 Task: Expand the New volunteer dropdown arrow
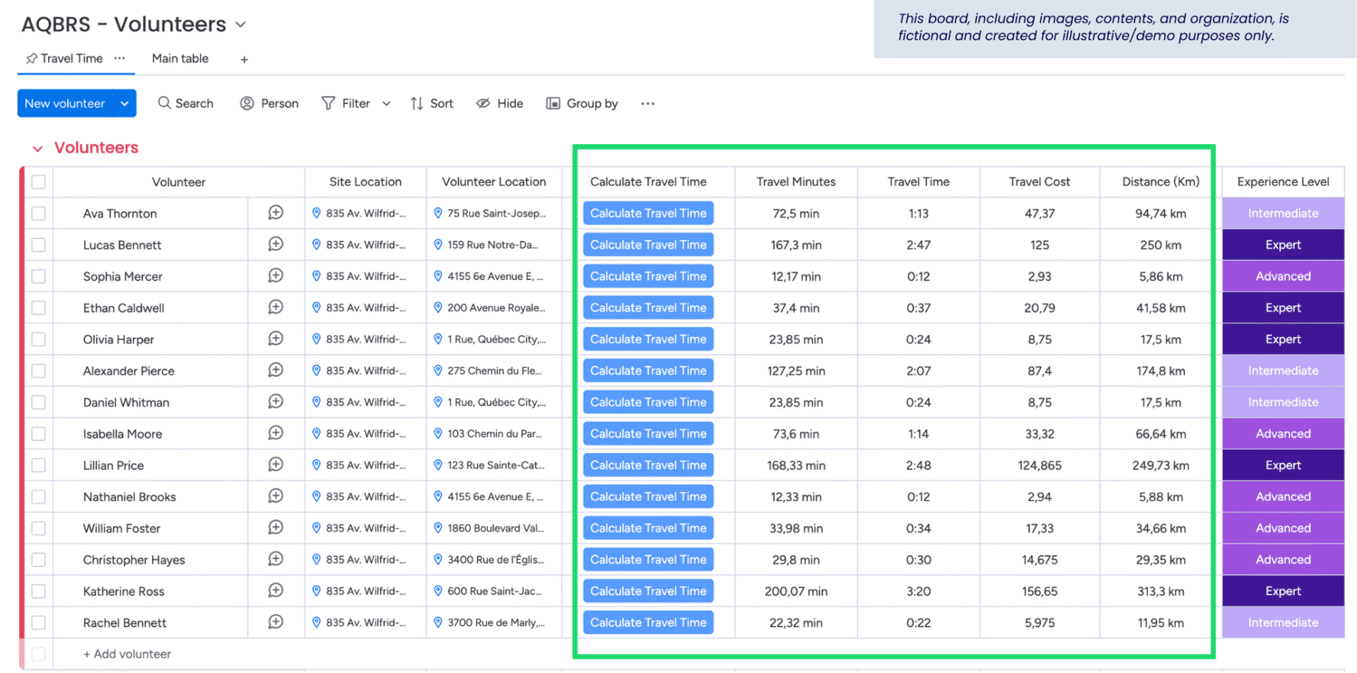pyautogui.click(x=124, y=103)
